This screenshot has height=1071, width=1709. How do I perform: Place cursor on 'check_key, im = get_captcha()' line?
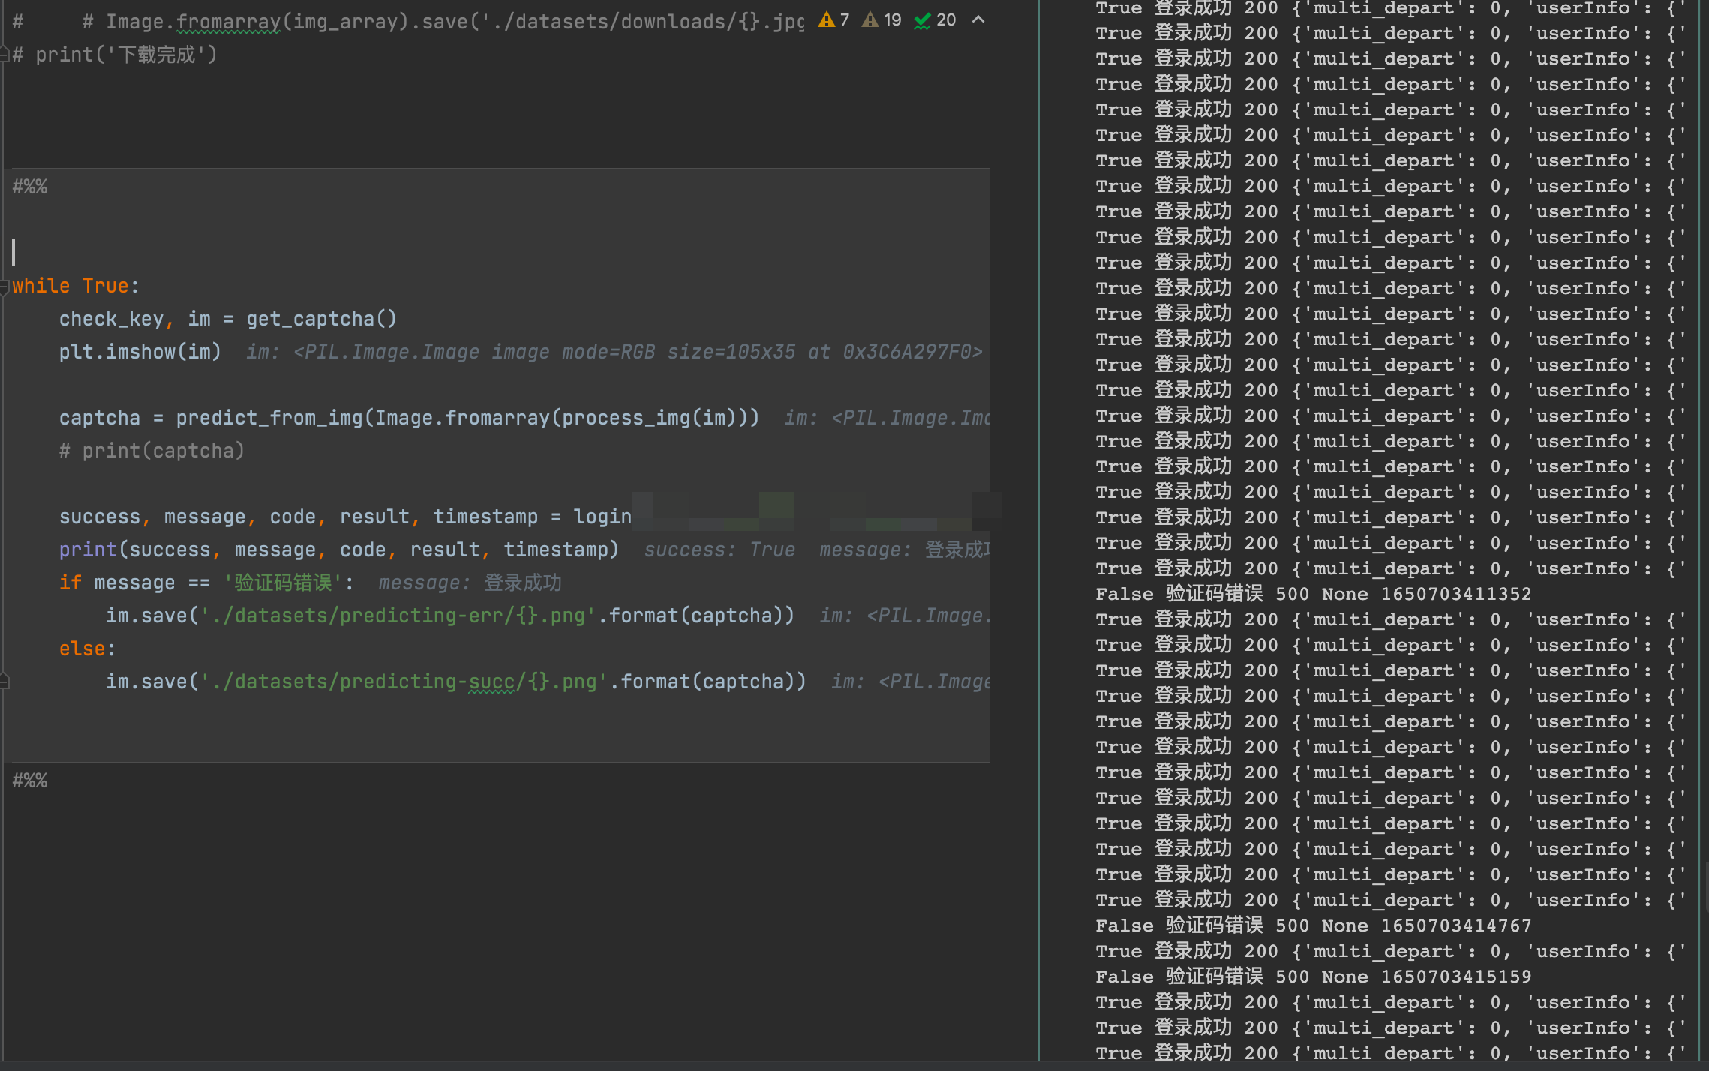point(227,319)
